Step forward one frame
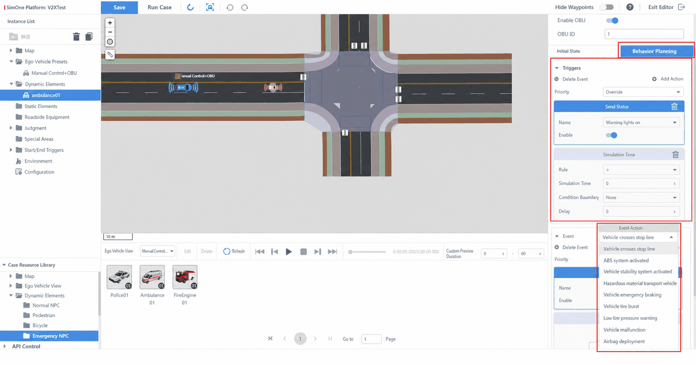 point(318,251)
